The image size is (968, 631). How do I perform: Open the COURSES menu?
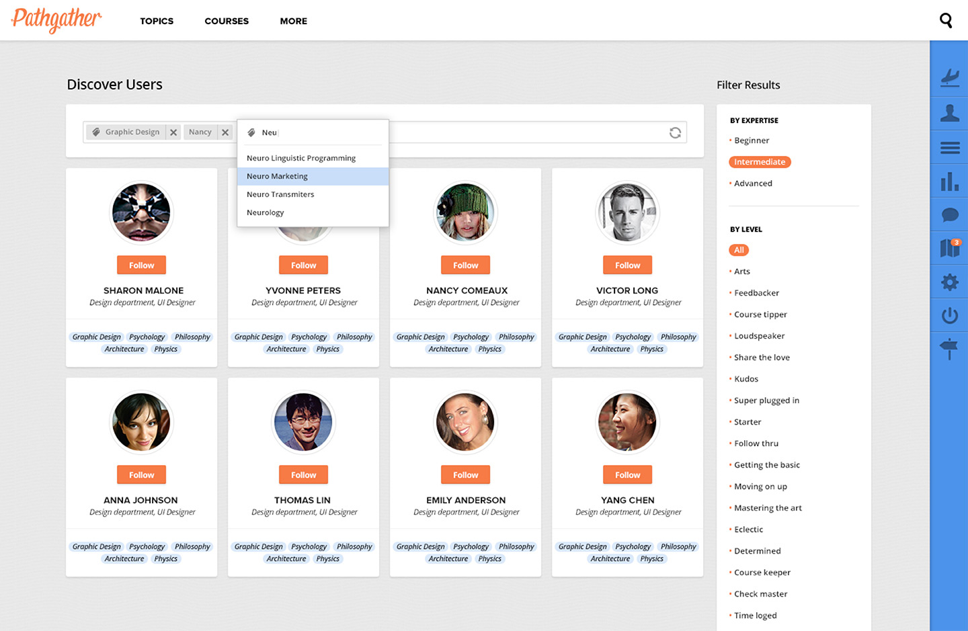(227, 21)
